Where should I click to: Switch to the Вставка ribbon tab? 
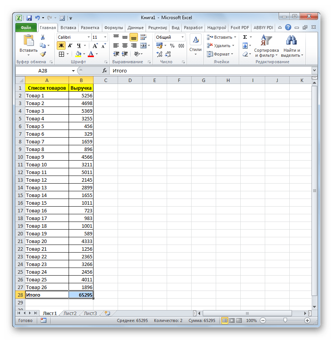[x=68, y=28]
